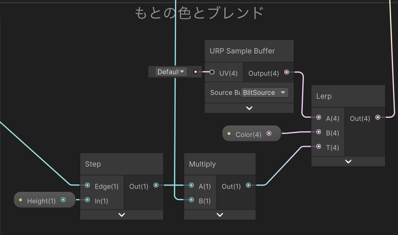Click the Out(1) output port of the Step node
This screenshot has height=235, width=398.
point(156,186)
